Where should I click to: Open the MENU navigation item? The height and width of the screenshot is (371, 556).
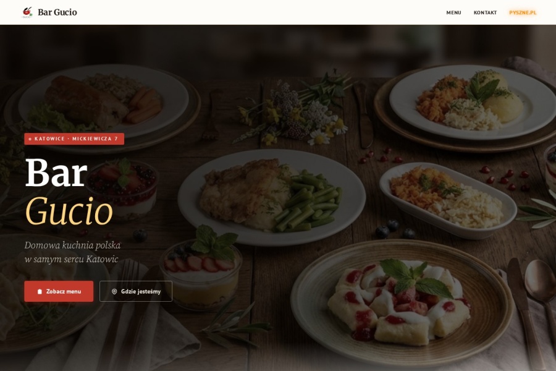tap(453, 12)
